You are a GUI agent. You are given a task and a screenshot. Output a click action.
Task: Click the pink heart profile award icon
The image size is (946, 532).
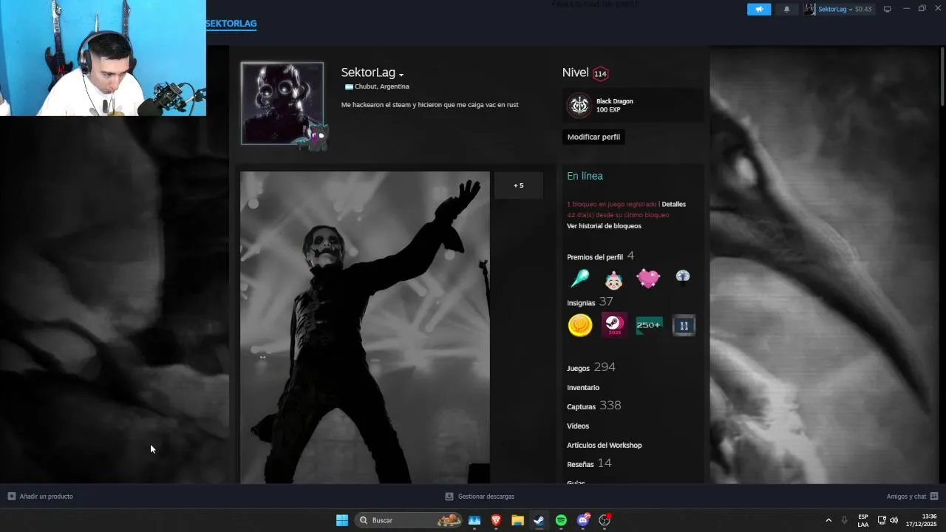click(648, 279)
